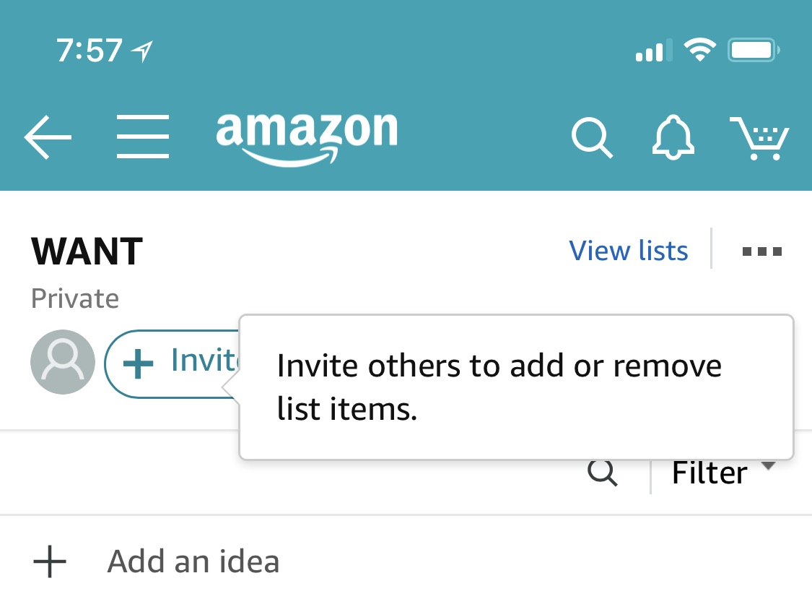Click the plus icon beside Add an idea
Screen dimensions: 812x607
[x=50, y=561]
